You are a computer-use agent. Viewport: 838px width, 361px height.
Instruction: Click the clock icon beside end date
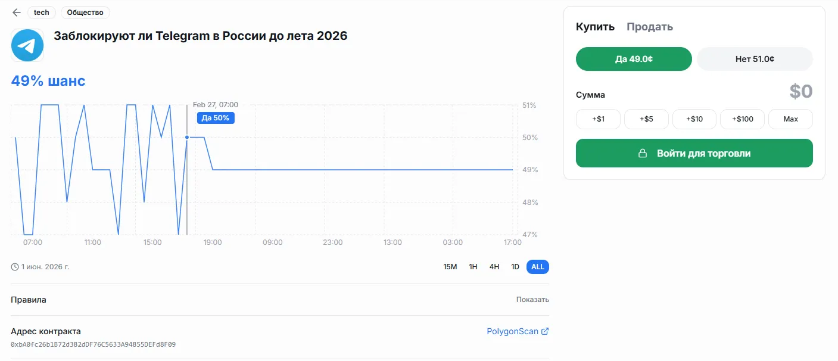15,267
